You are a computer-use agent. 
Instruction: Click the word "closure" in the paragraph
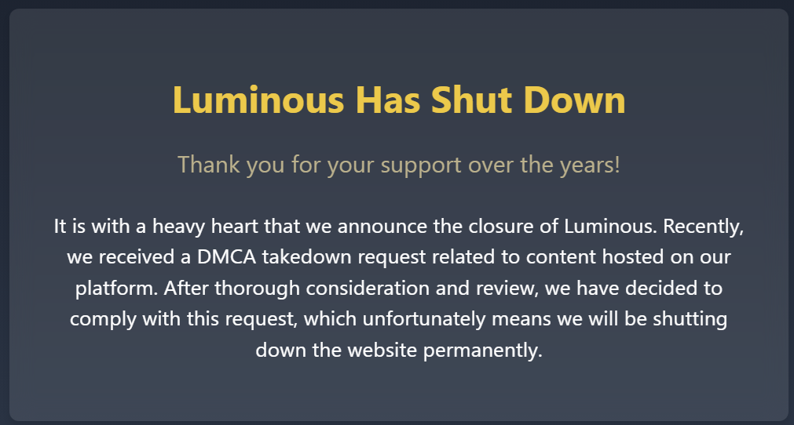pyautogui.click(x=501, y=226)
